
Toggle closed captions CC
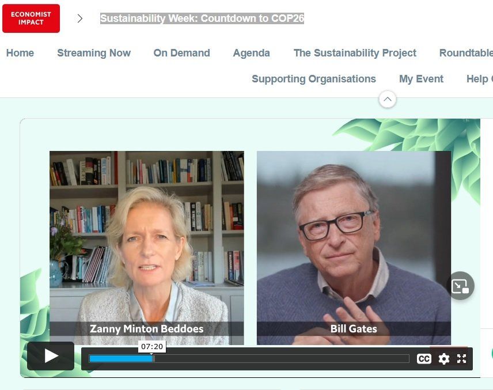point(424,358)
